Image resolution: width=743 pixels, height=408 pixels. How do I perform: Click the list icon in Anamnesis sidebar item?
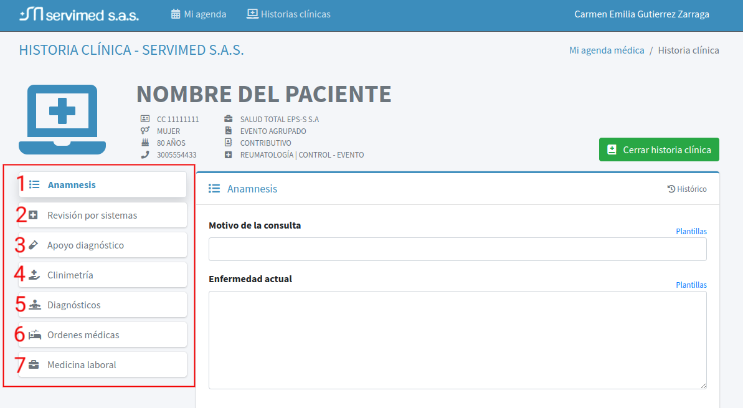coord(35,184)
